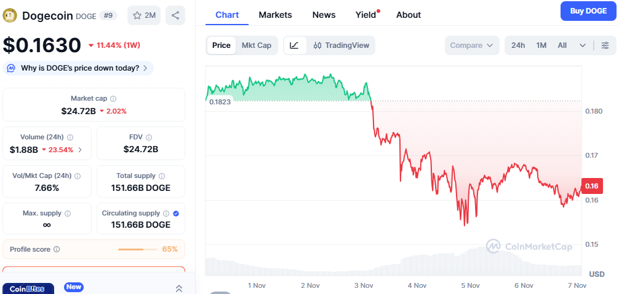The width and height of the screenshot is (619, 294).
Task: Add Dogecoin to watchlist via star button
Action: pos(144,15)
